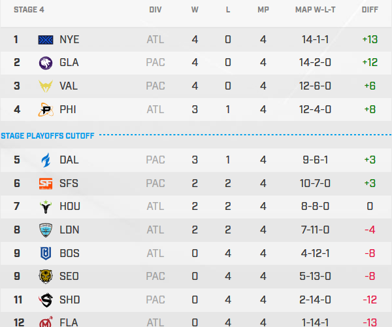Viewport: 392px width, 327px height.
Task: Click the VAL team logo
Action: (46, 86)
